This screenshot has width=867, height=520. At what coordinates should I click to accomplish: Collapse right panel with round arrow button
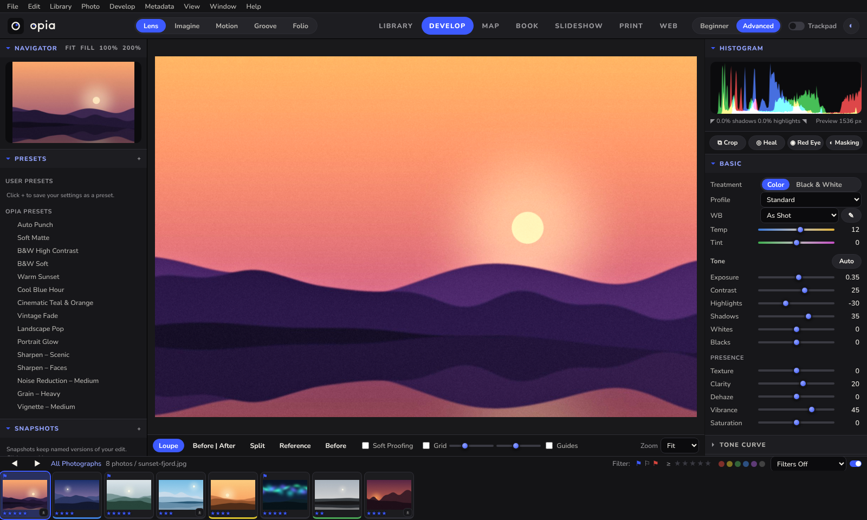coord(851,26)
